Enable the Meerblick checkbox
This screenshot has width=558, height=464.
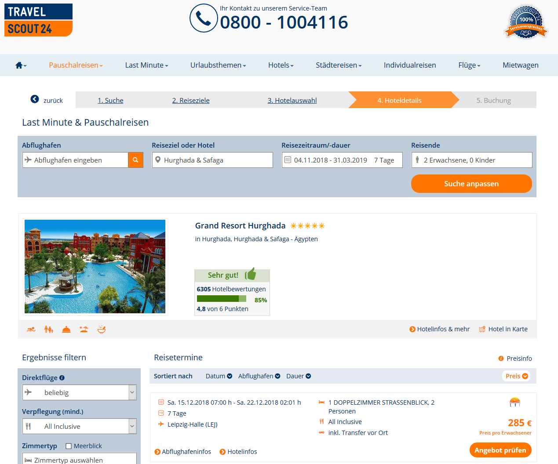[69, 446]
